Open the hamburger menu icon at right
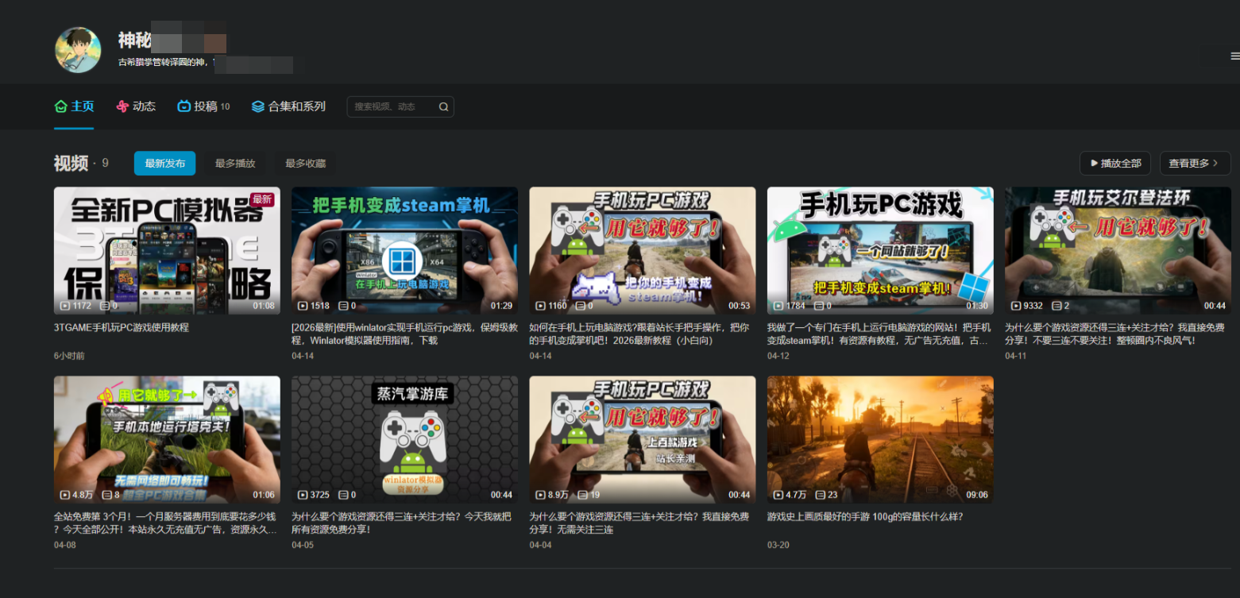The image size is (1240, 598). pyautogui.click(x=1234, y=56)
